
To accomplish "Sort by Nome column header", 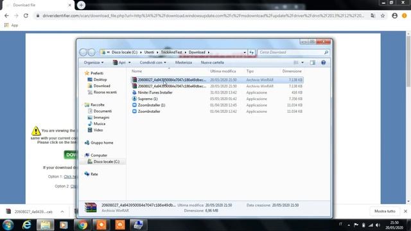I will click(x=137, y=71).
